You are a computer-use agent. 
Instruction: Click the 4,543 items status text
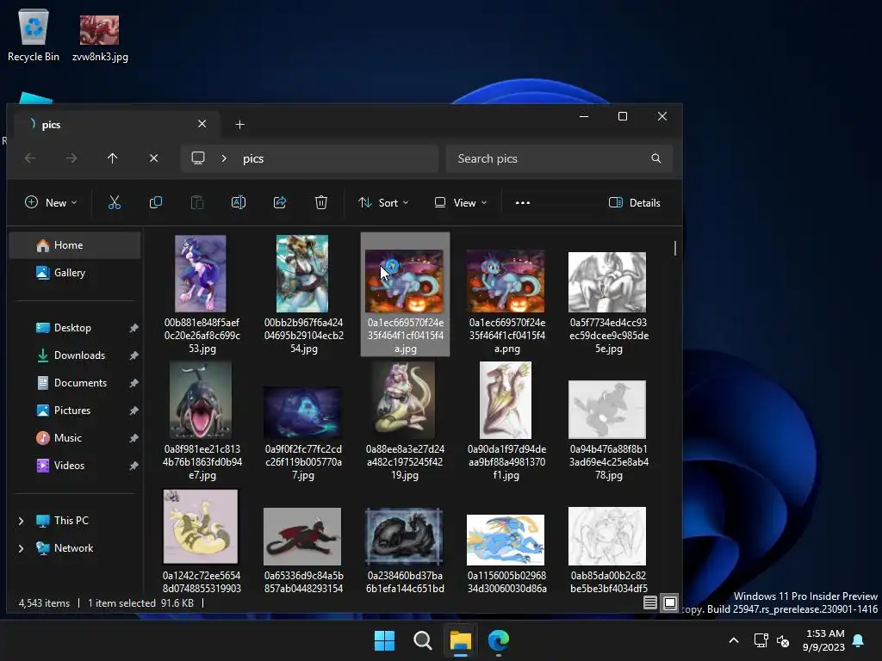tap(44, 603)
